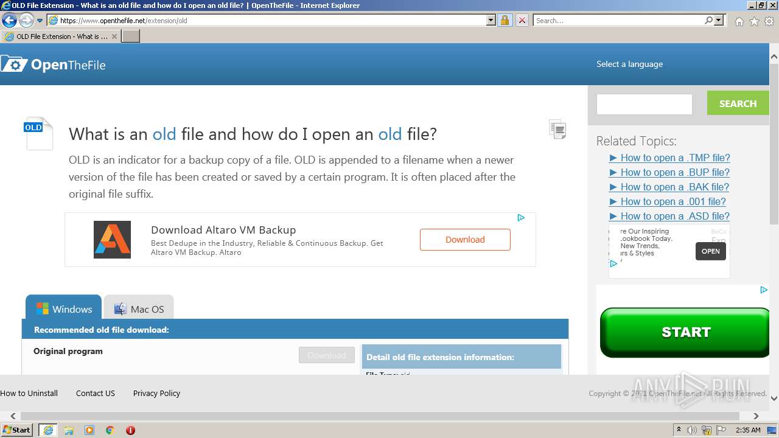
Task: Open a new blank tab
Action: click(x=131, y=36)
